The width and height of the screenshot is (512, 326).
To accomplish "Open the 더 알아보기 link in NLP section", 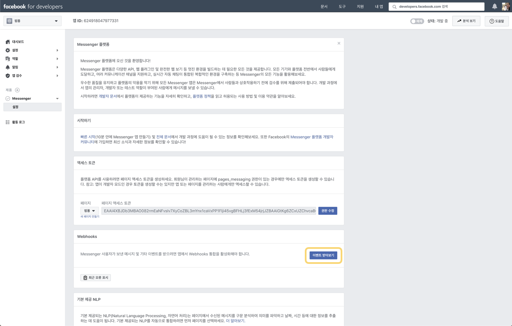I will tap(235, 321).
